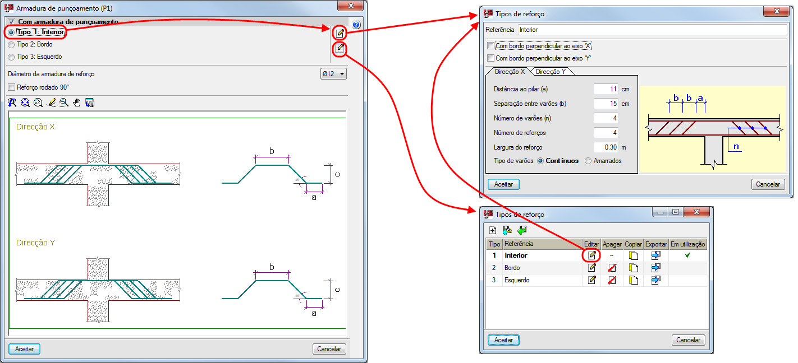The width and height of the screenshot is (798, 363).
Task: Click Aceitar in Interior reference dialog
Action: pyautogui.click(x=504, y=184)
